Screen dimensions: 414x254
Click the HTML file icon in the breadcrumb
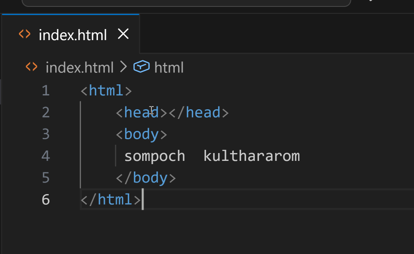[x=31, y=67]
